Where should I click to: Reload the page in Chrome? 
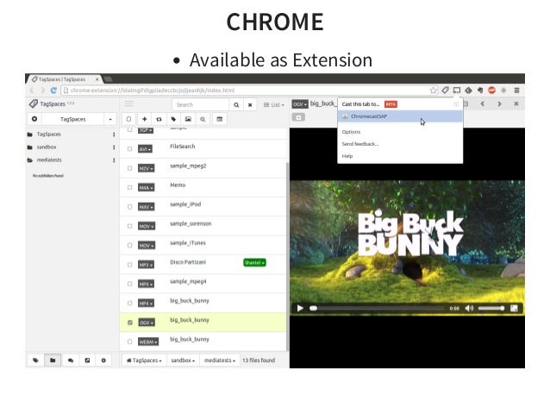[x=53, y=91]
